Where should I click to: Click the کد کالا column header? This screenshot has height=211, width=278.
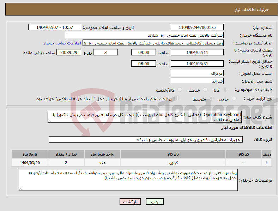point(244,154)
